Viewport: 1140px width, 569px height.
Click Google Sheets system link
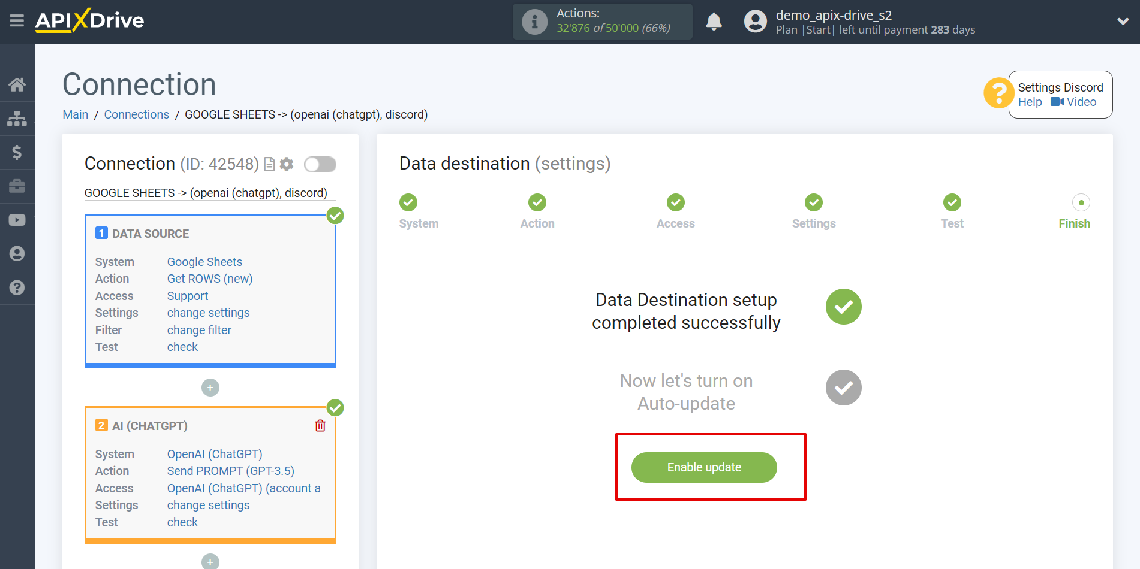click(x=204, y=262)
